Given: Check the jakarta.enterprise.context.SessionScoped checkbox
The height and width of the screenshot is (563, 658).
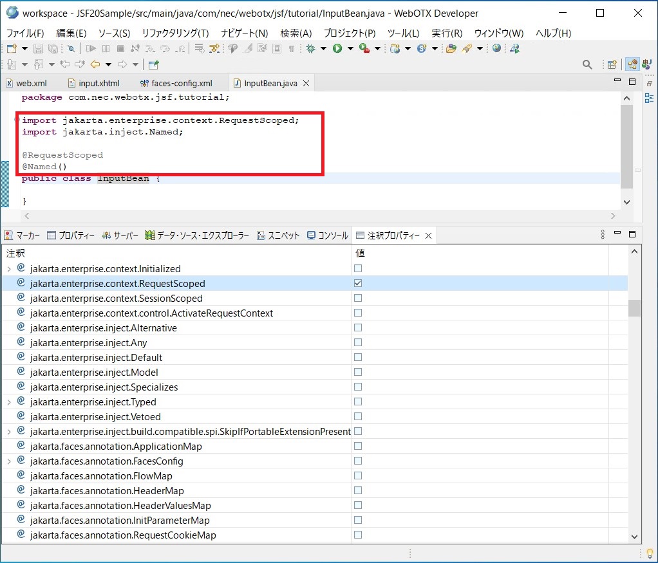Looking at the screenshot, I should (x=358, y=298).
